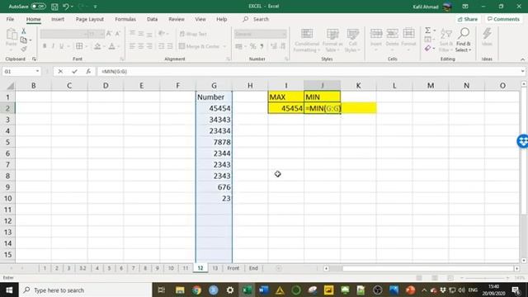528x297 pixels.
Task: Open the File menu
Action: 10,19
